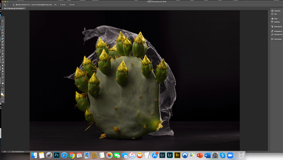
Task: Toggle the Scrubby Zoom checkbox
Action: (x=43, y=5)
